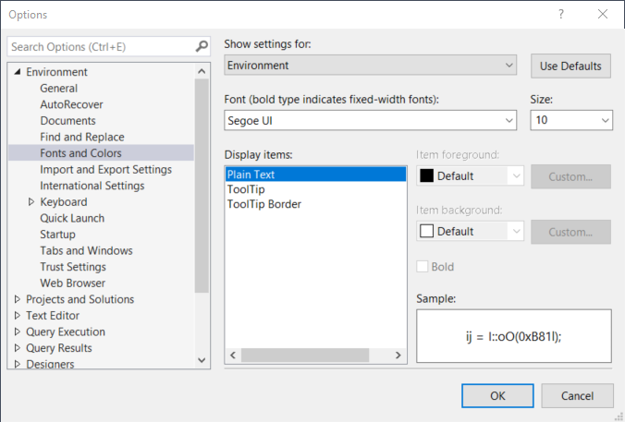Viewport: 625px width, 422px height.
Task: Collapse the Environment tree node
Action: point(18,72)
